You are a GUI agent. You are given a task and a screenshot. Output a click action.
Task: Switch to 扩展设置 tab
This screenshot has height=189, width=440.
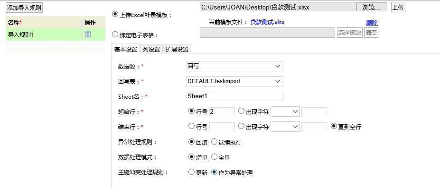(x=177, y=50)
